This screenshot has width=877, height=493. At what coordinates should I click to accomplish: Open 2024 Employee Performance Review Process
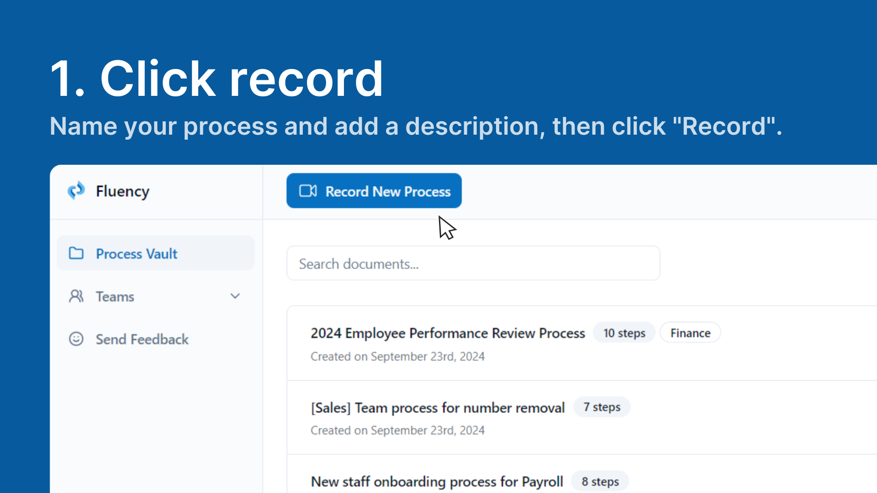tap(448, 333)
